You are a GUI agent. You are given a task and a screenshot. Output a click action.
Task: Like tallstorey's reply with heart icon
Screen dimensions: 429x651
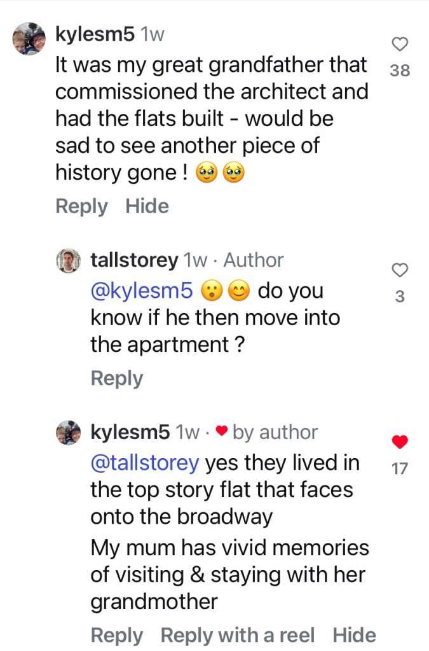pos(400,271)
